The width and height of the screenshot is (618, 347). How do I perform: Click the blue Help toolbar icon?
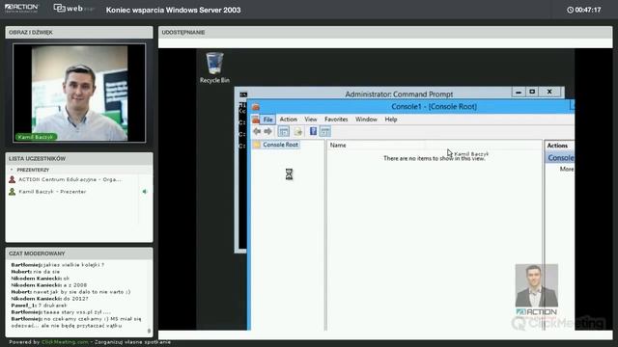pyautogui.click(x=313, y=131)
